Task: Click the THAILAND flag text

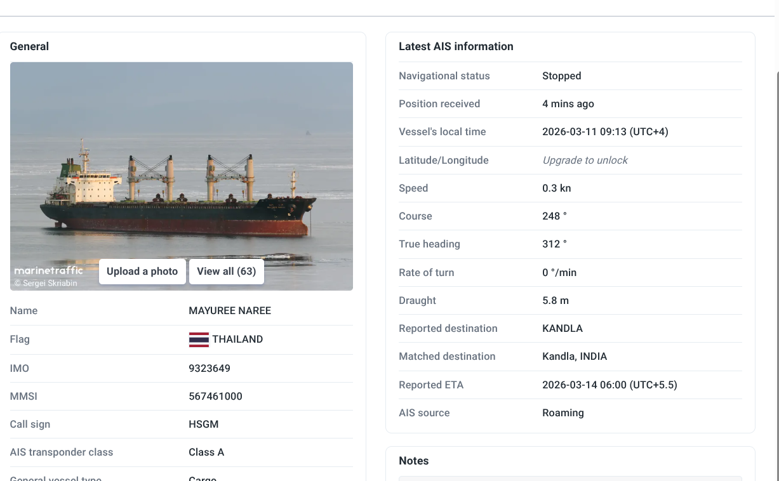Action: click(237, 339)
